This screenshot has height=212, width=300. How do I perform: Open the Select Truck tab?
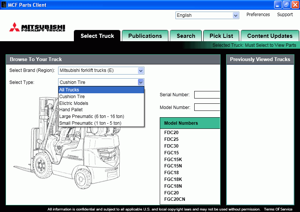click(x=97, y=36)
